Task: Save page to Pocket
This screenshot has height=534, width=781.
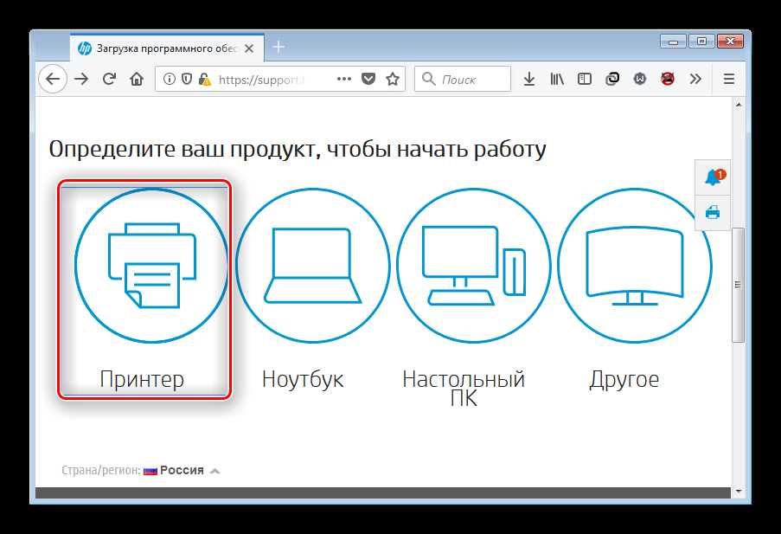Action: point(368,79)
